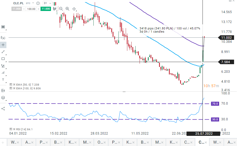The image size is (237, 146).
Task: Toggle the screen panel icon at sidebar top
Action: (3, 27)
